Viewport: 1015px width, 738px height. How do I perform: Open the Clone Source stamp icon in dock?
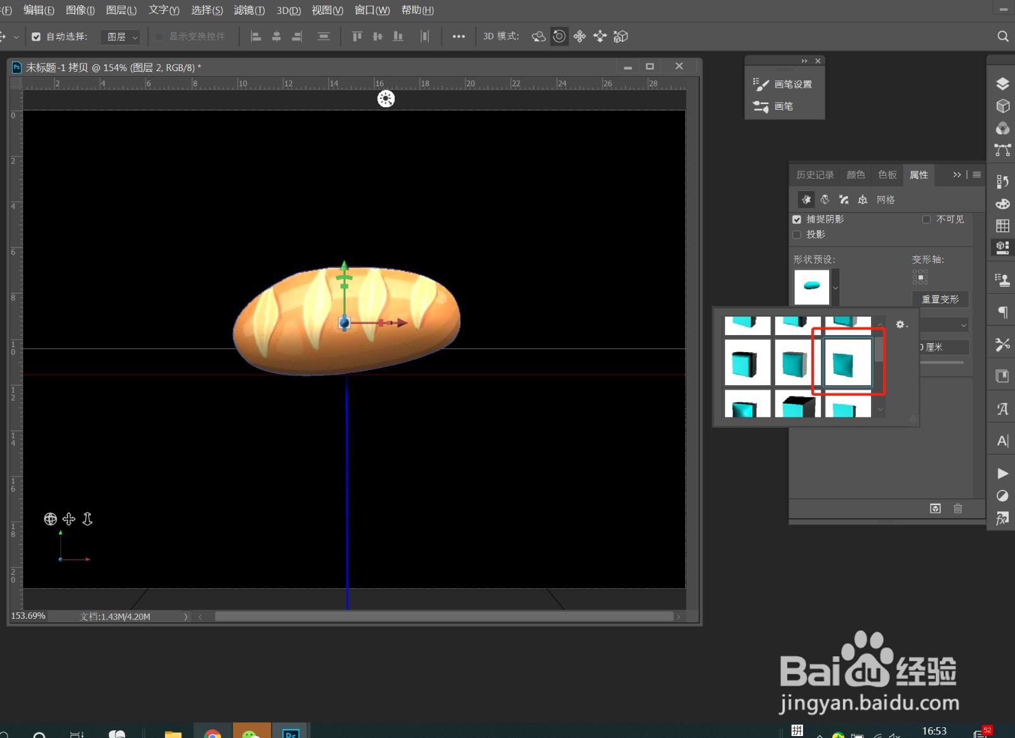pyautogui.click(x=1002, y=279)
